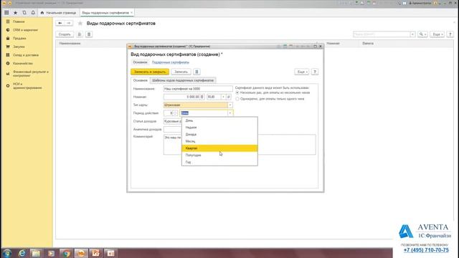Viewport: 459px width, 258px height.
Task: Choose Год from period list
Action: click(219, 162)
